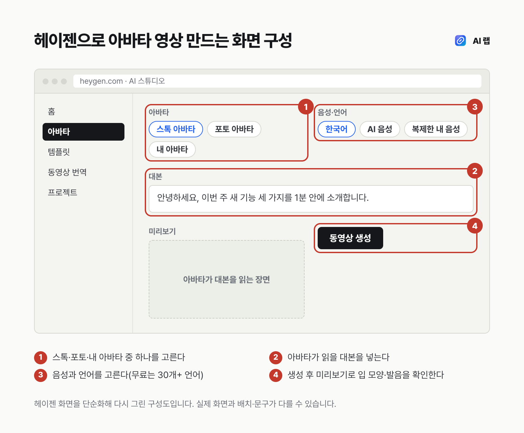Open 템플릿 in the sidebar
The width and height of the screenshot is (524, 433).
[84, 152]
